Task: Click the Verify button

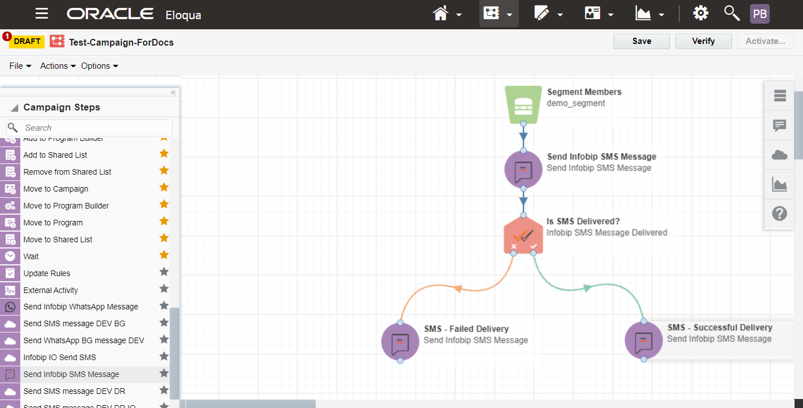Action: 703,41
